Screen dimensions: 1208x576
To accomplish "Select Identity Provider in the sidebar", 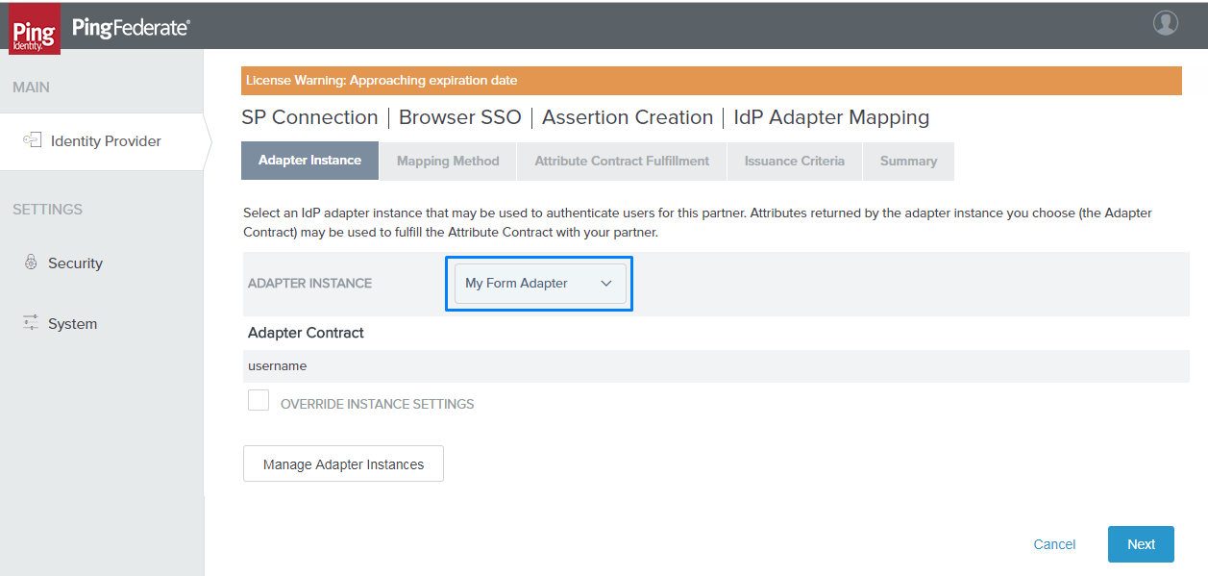I will pos(106,141).
